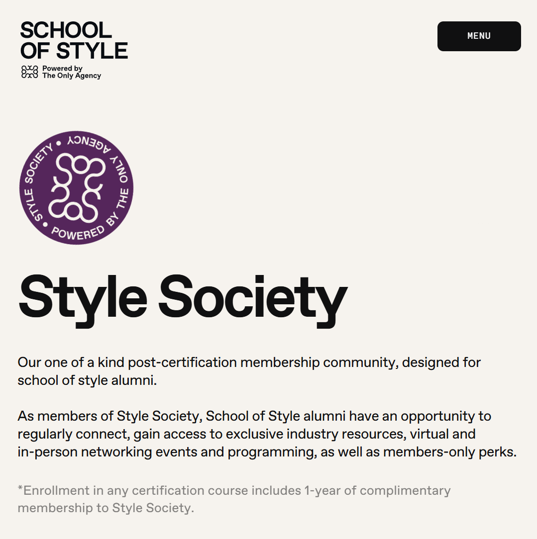Click "The Only Agency" text in header
This screenshot has height=539, width=537.
[x=72, y=76]
